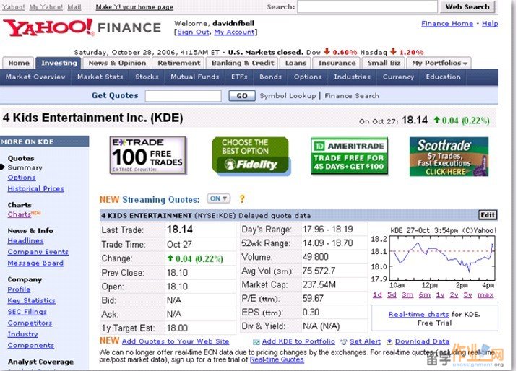518x371 pixels.
Task: Select the max chart range link
Action: click(485, 294)
